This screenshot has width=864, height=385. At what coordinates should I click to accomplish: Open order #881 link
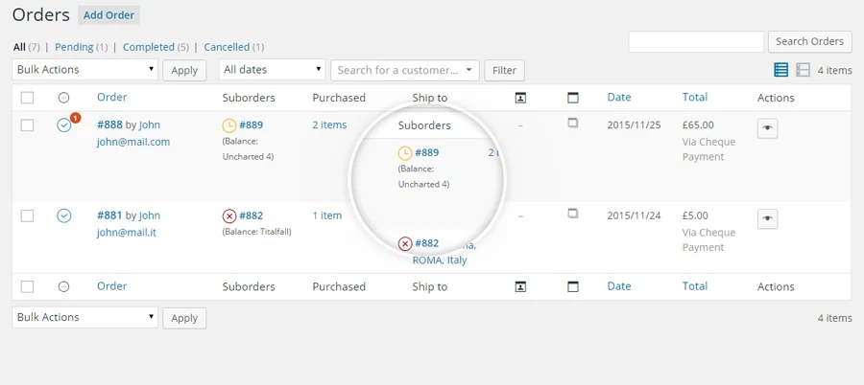(109, 215)
